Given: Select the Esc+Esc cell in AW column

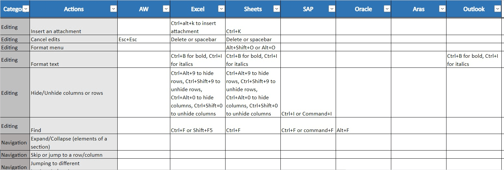Looking at the screenshot, I should click(x=144, y=39).
